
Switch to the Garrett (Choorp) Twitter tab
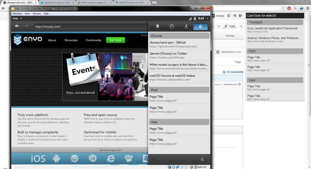tap(57, 2)
